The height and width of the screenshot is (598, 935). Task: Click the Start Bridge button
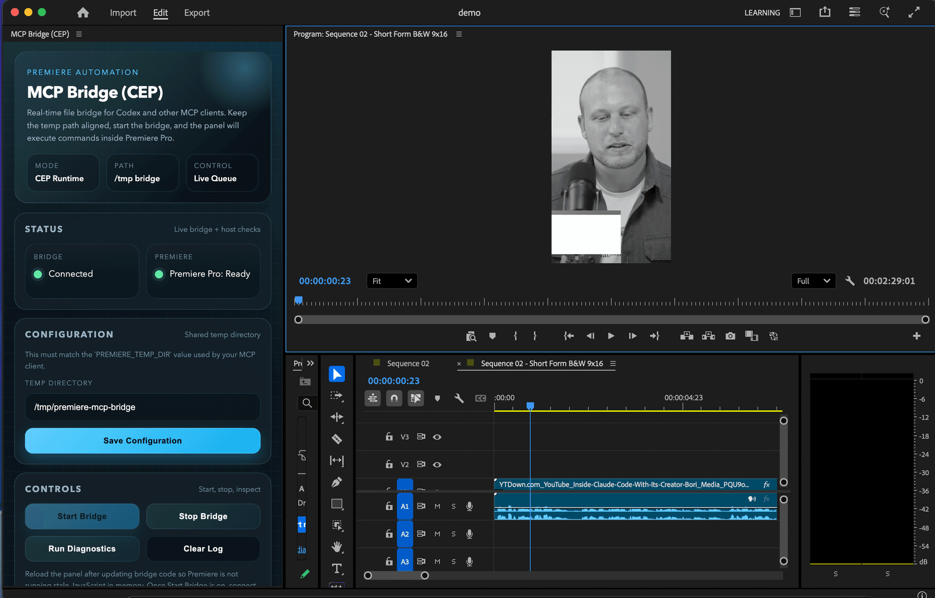tap(82, 516)
